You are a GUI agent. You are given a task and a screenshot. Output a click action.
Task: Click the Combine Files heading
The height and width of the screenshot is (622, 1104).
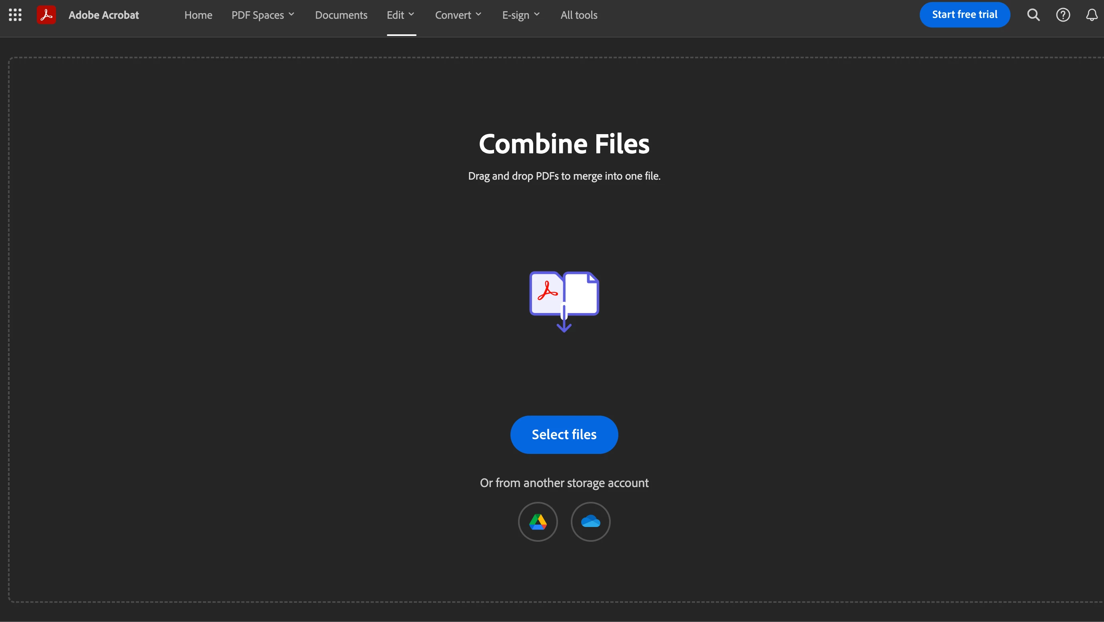coord(564,144)
